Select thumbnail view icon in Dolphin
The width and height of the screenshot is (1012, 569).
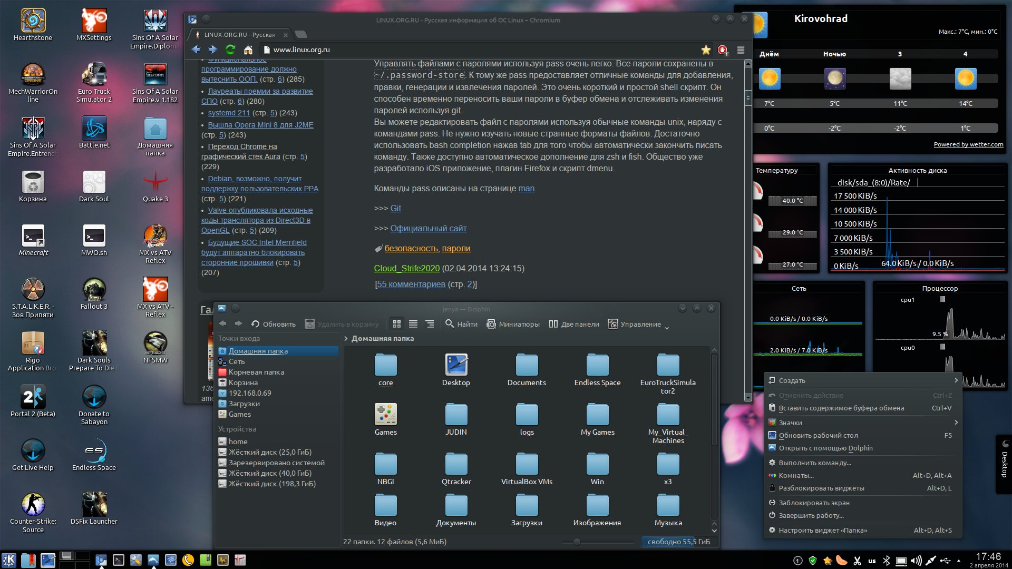(x=397, y=324)
